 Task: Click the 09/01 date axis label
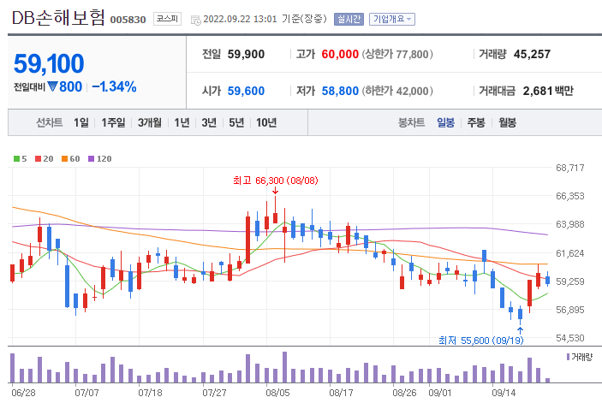440,393
